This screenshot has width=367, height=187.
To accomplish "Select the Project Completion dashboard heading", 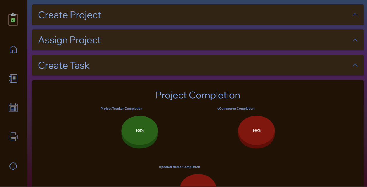I will pos(198,95).
